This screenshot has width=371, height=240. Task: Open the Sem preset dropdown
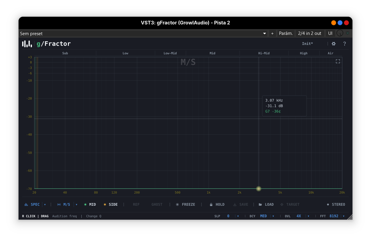point(143,33)
